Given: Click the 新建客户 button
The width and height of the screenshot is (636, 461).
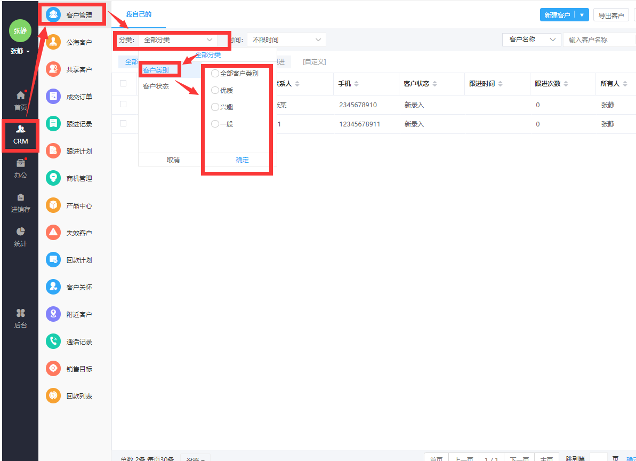Looking at the screenshot, I should [x=557, y=15].
